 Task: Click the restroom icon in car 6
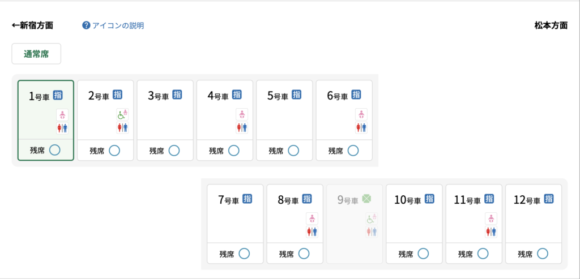point(361,128)
